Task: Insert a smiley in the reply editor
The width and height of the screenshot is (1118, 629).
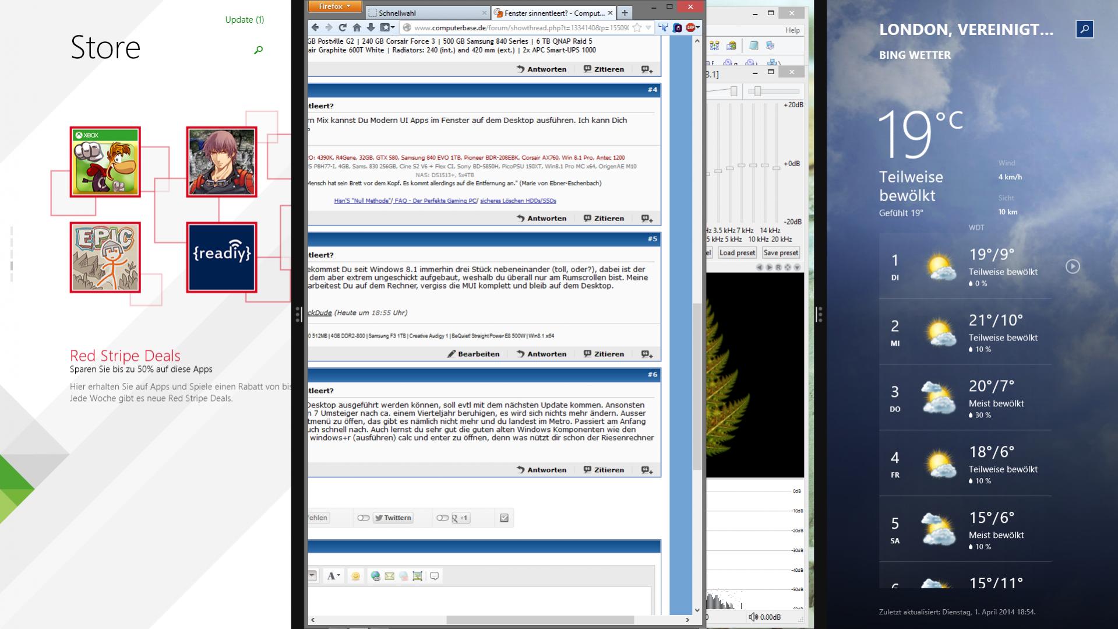Action: 355,576
